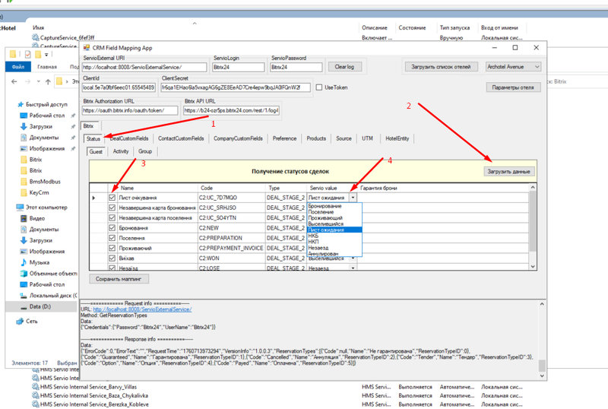Click into the ServioLogin input field

[x=239, y=67]
